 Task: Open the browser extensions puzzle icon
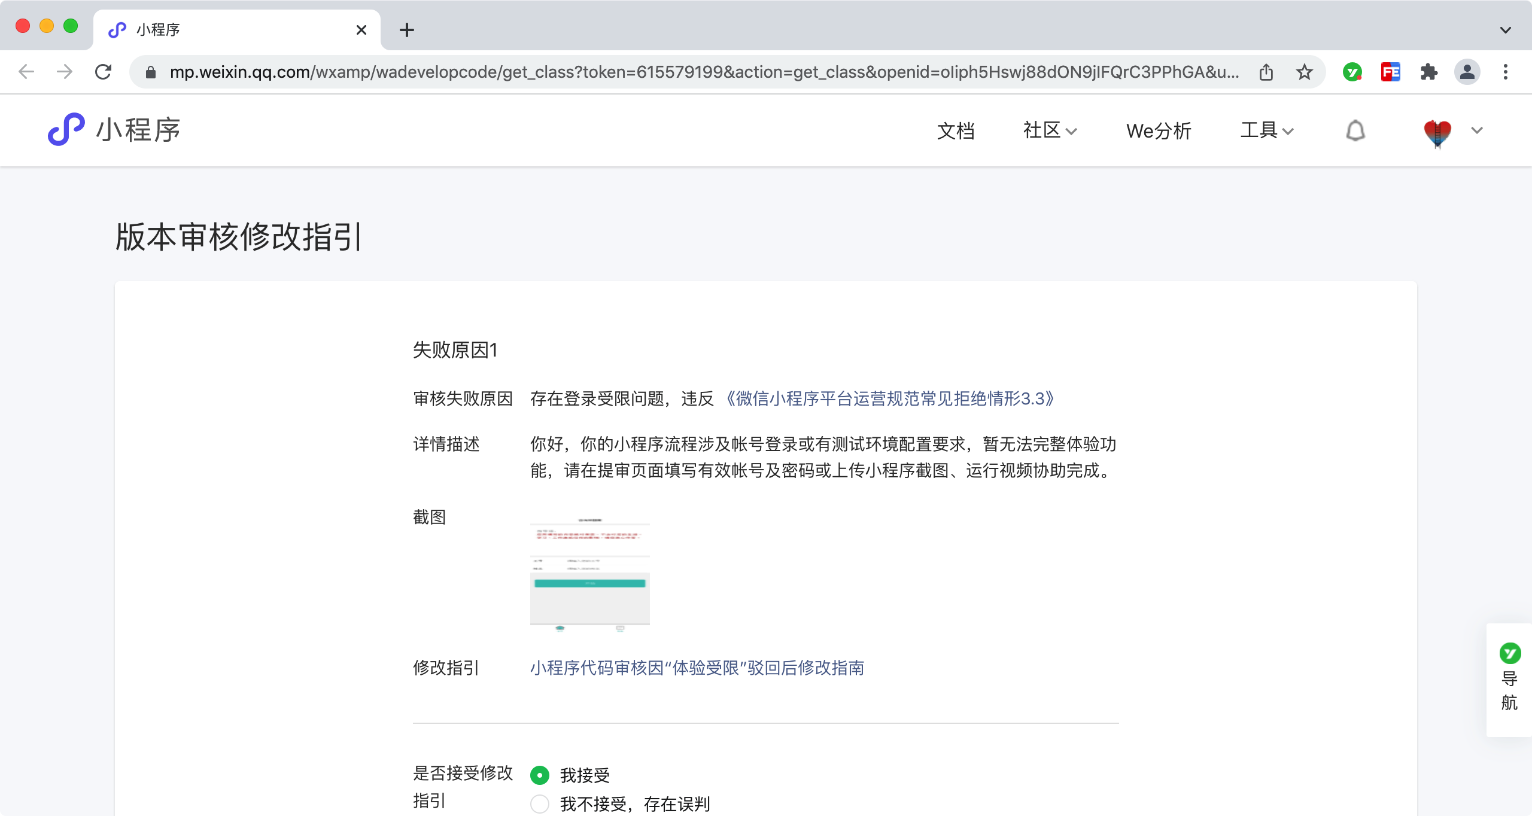pos(1428,72)
